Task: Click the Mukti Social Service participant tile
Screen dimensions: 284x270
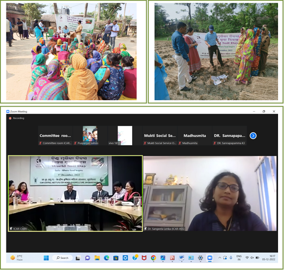Action: 160,136
